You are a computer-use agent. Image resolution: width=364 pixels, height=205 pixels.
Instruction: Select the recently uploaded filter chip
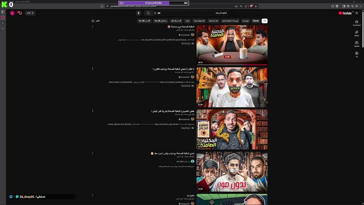pyautogui.click(x=199, y=21)
